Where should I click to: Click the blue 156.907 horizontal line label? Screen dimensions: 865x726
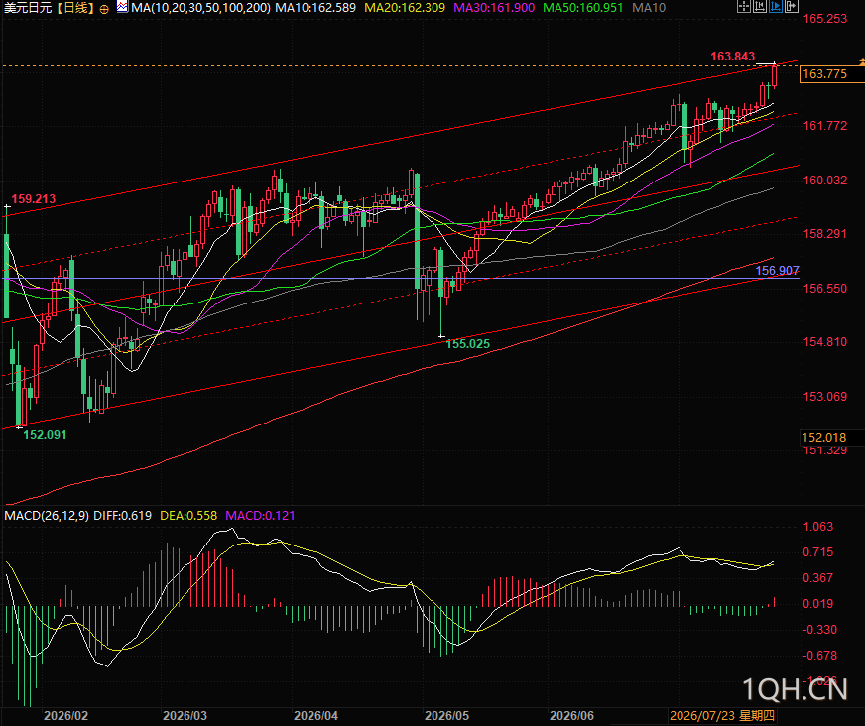click(777, 271)
